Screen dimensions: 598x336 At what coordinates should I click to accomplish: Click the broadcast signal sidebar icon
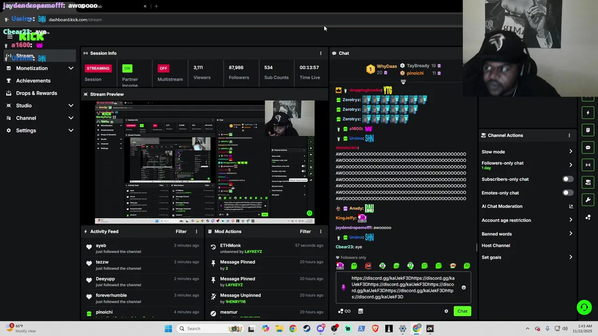(x=588, y=165)
